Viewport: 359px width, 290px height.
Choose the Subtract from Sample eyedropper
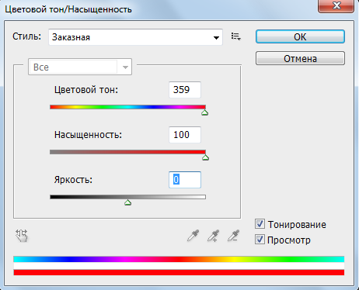click(234, 236)
